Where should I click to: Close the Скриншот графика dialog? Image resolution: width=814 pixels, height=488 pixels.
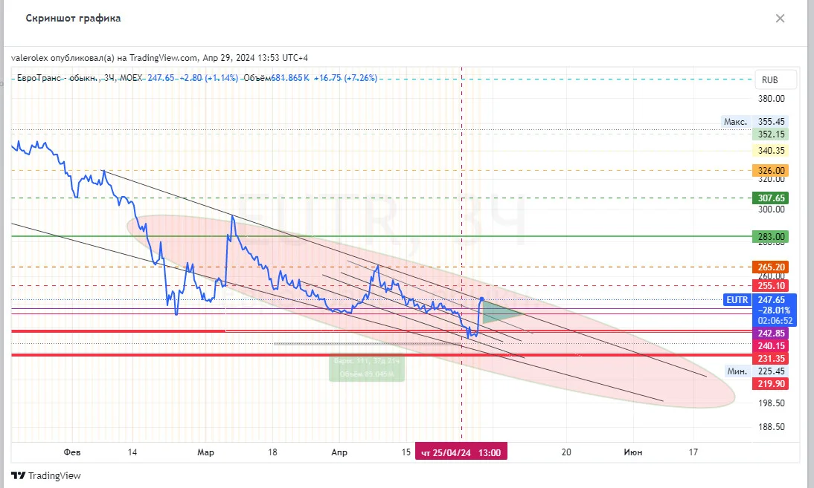click(780, 19)
